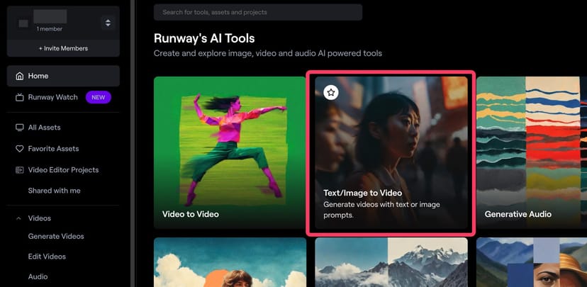The image size is (587, 287).
Task: Open the Video to Video tool card
Action: [x=229, y=152]
